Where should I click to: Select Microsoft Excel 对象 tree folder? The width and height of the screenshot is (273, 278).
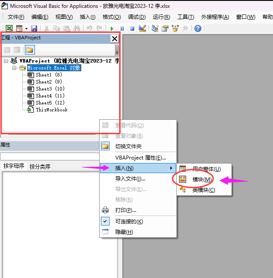pyautogui.click(x=54, y=68)
